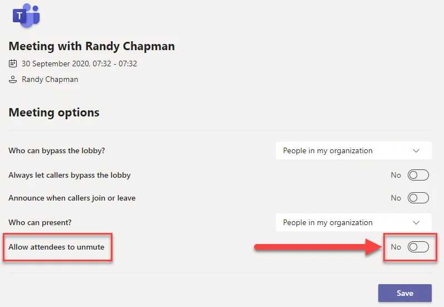
Task: Click the Allow attendees to unmute label
Action: (x=56, y=247)
